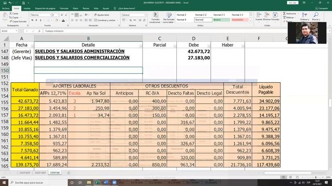The image size is (332, 186).
Task: Increase the cell indent
Action: (90, 20)
